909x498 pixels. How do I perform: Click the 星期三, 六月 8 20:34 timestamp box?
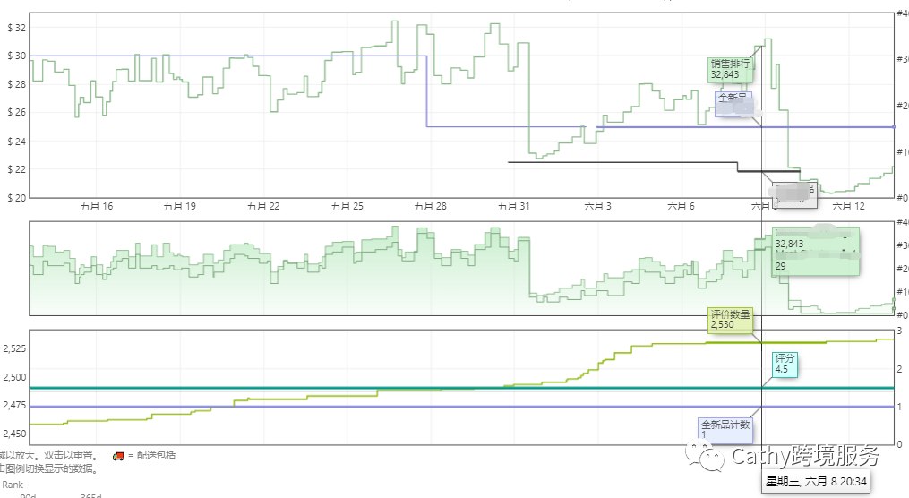[816, 481]
